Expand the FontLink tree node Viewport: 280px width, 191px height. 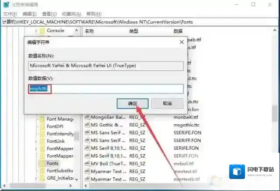tap(36, 141)
